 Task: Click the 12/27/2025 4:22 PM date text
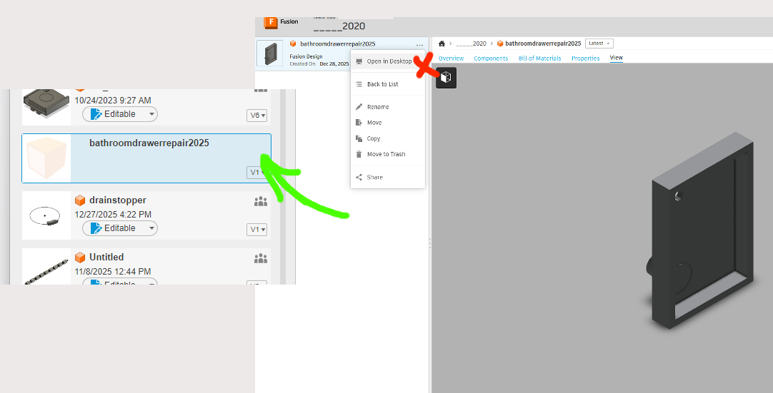tap(113, 214)
